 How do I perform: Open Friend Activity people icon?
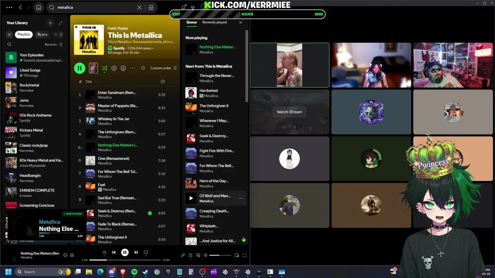pos(193,7)
